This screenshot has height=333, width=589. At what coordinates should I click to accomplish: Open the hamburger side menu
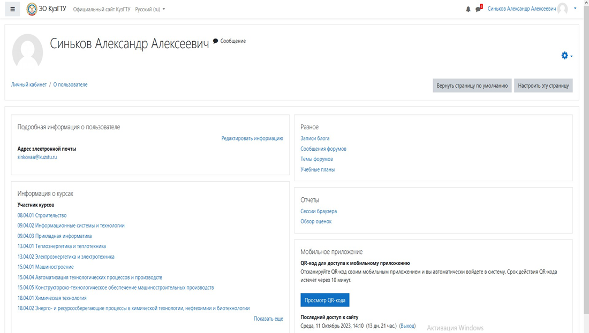click(x=12, y=10)
